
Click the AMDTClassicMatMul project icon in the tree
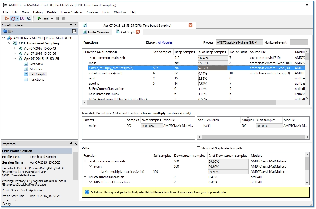pyautogui.click(x=10, y=38)
